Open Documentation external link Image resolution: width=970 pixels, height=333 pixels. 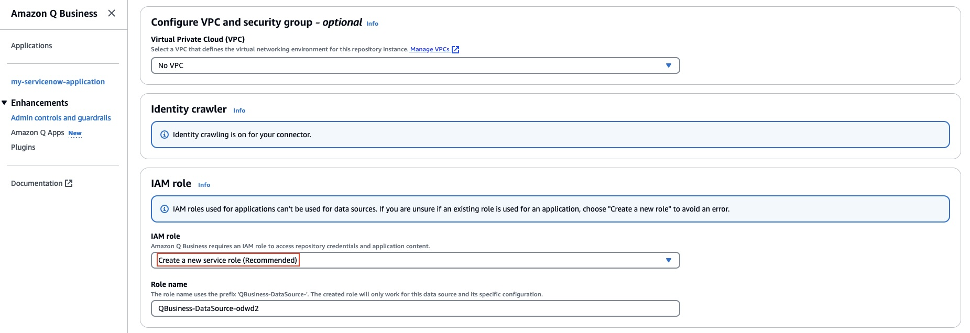[x=41, y=183]
